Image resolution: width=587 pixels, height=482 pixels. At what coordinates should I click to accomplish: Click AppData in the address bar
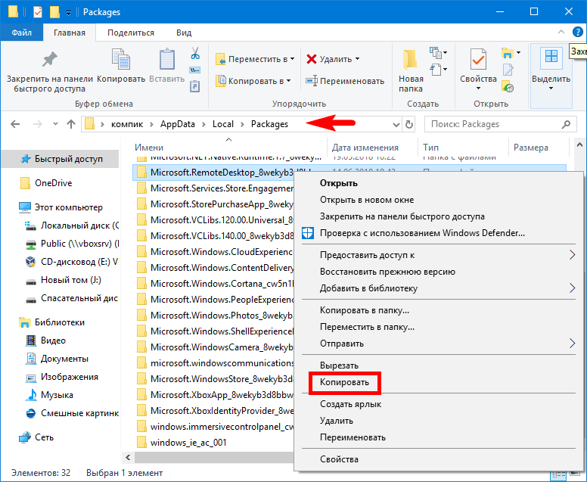pyautogui.click(x=178, y=124)
